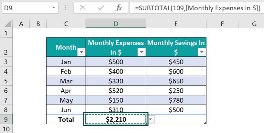Select the Apr cell
This screenshot has width=264, height=133.
click(x=66, y=91)
